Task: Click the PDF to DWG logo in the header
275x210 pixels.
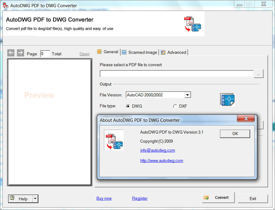Action: coord(192,24)
